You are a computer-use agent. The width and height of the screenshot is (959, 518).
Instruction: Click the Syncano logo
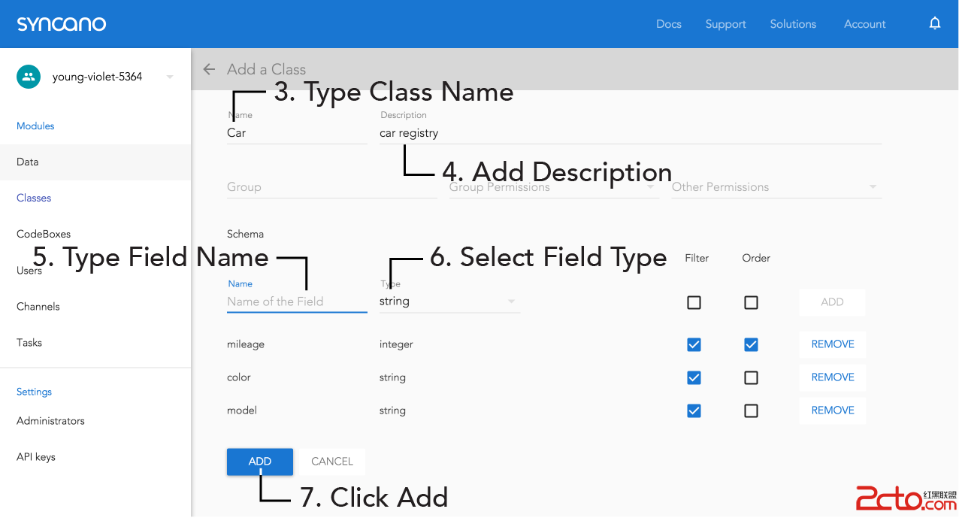[62, 24]
